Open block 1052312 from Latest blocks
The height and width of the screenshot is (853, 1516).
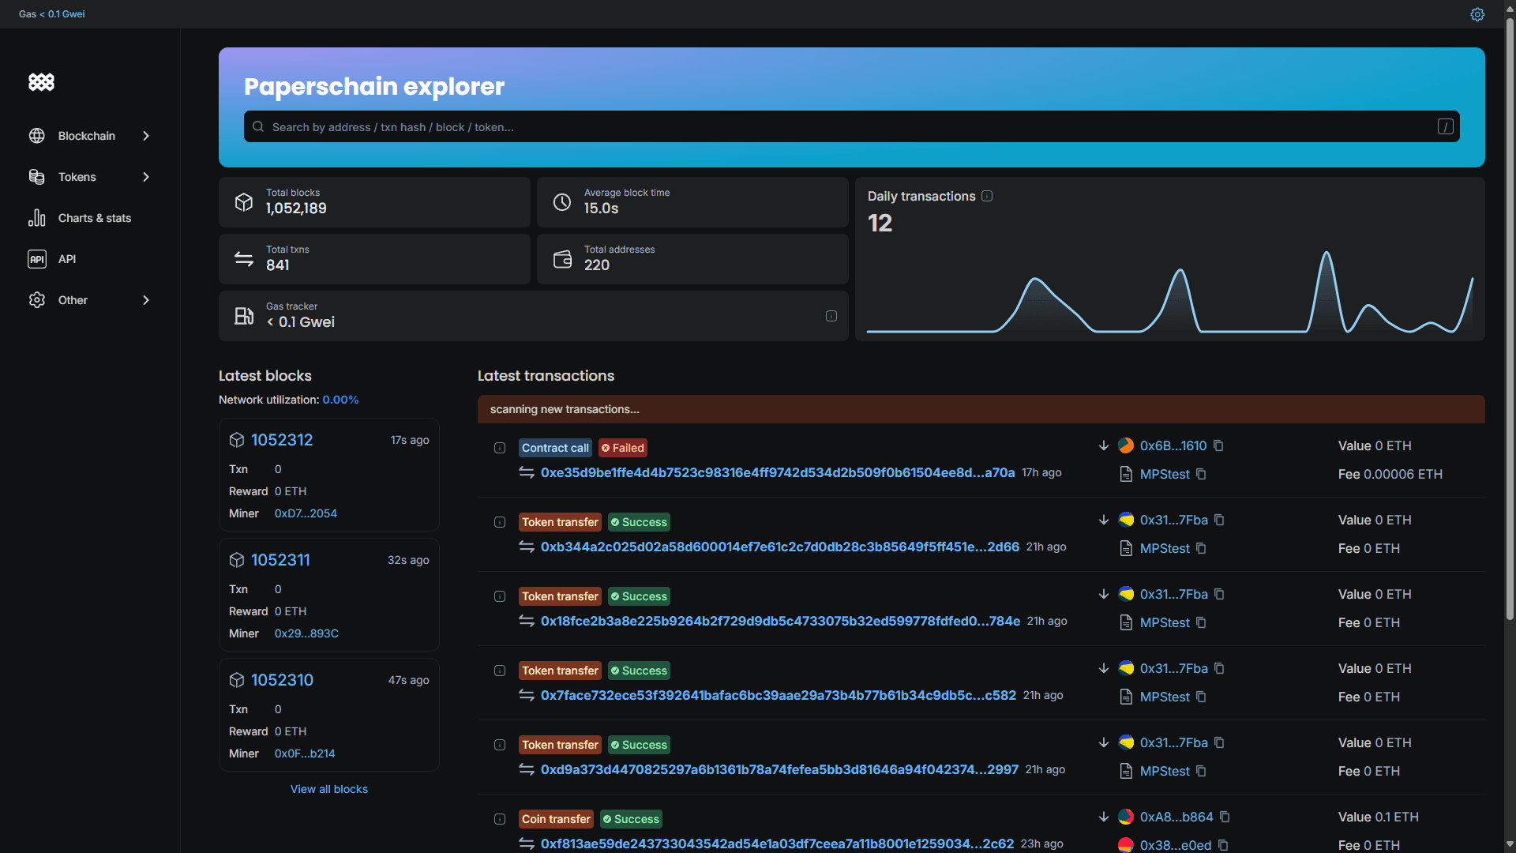pyautogui.click(x=282, y=440)
